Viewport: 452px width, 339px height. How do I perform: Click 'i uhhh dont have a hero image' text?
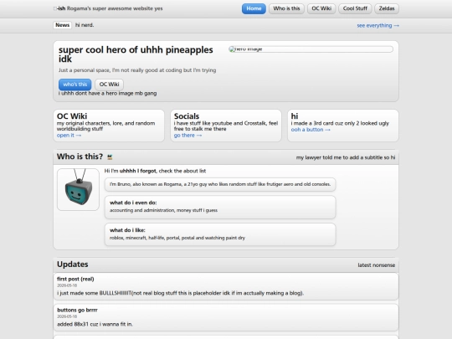point(107,94)
